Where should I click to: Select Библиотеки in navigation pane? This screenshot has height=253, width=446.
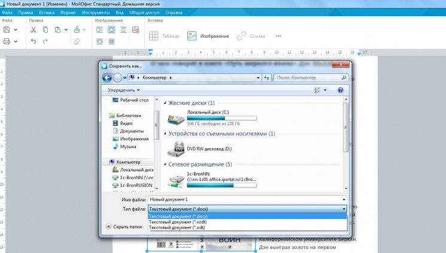tap(125, 115)
